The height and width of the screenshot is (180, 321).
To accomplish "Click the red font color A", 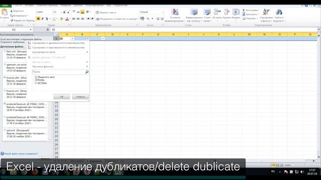I will [67, 19].
